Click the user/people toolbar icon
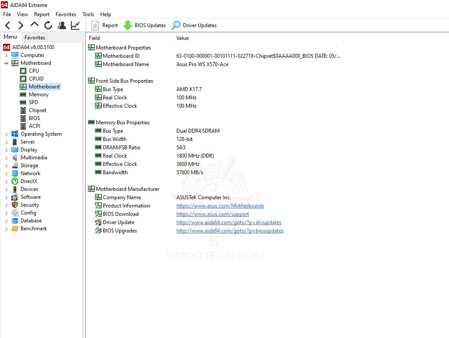The image size is (449, 338). (62, 25)
